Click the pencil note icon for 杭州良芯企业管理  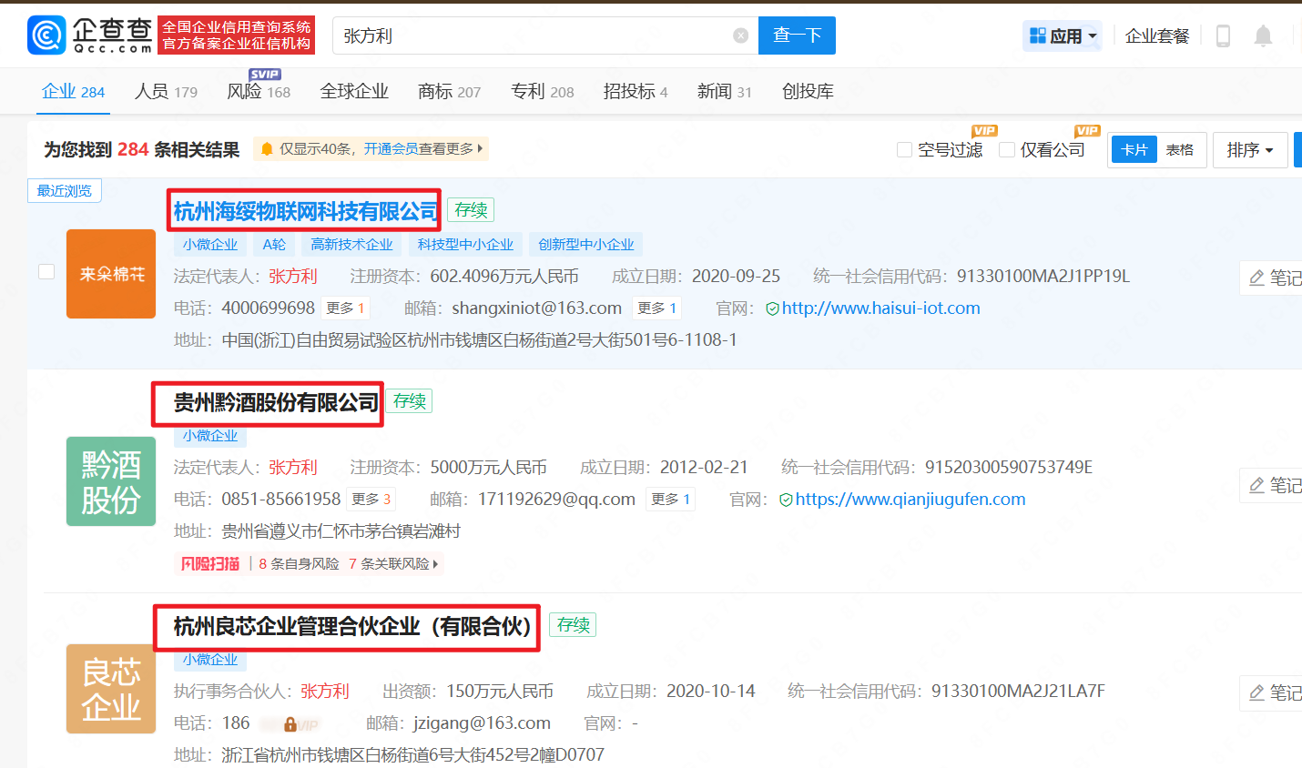point(1257,692)
